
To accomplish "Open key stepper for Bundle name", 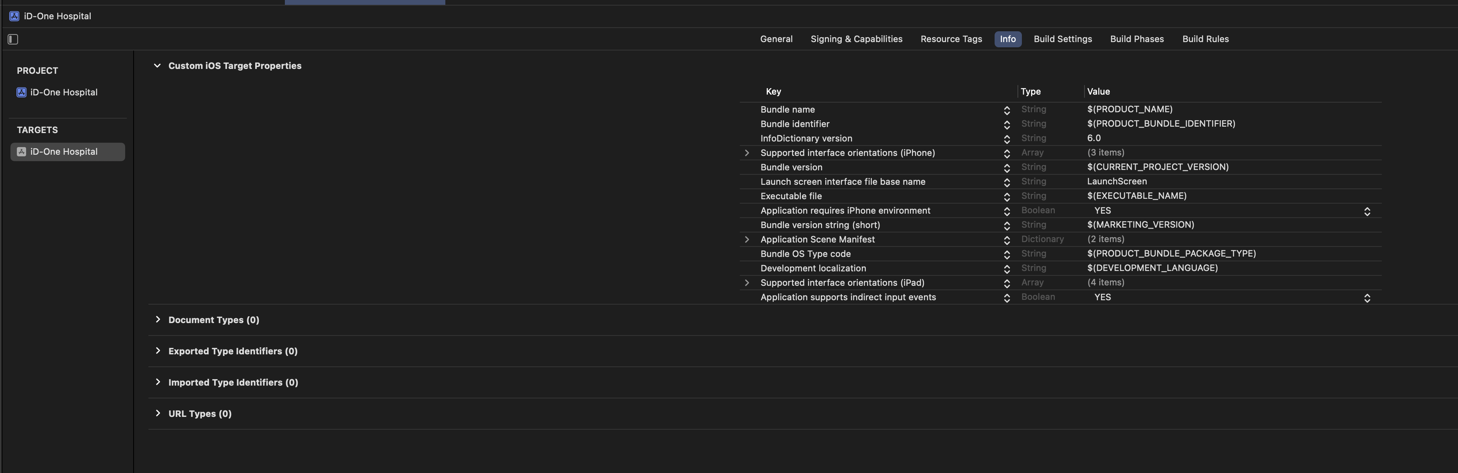I will 1006,110.
